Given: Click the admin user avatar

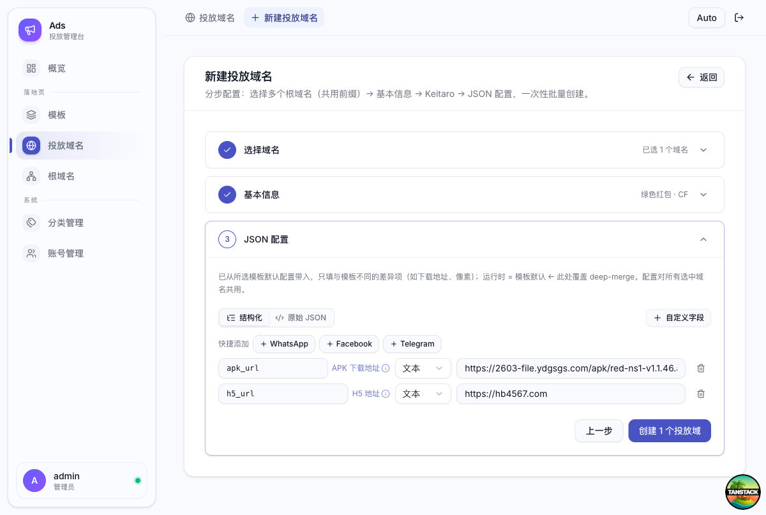Looking at the screenshot, I should click(x=34, y=481).
